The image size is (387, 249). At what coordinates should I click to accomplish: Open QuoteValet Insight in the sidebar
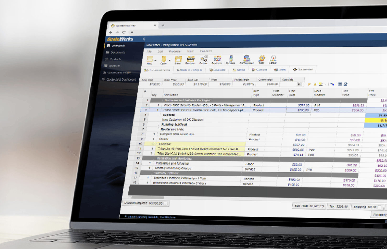(x=117, y=73)
